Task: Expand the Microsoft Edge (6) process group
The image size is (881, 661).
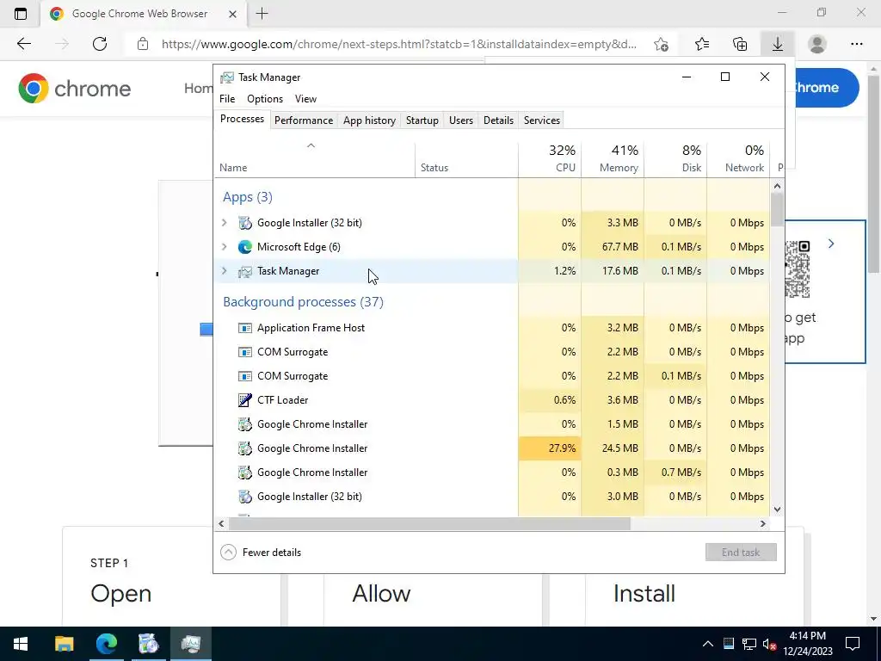Action: [x=225, y=247]
